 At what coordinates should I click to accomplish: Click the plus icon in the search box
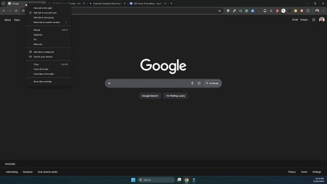[109, 83]
